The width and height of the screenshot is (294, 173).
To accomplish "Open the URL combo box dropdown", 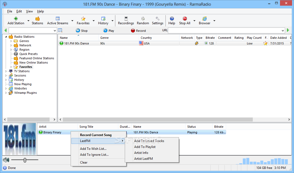I will (x=283, y=30).
